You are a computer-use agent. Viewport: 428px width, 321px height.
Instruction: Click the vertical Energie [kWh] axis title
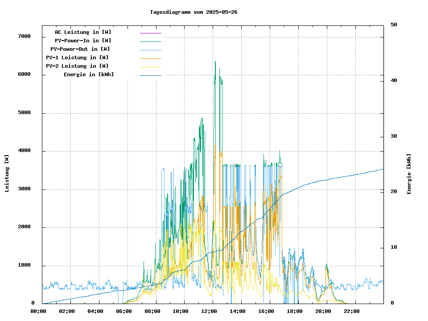409,174
